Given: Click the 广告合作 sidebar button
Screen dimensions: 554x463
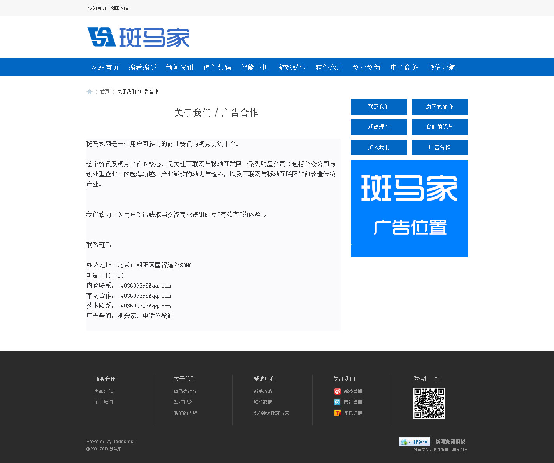Looking at the screenshot, I should point(440,147).
